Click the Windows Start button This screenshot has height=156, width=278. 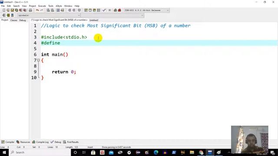tap(4, 153)
